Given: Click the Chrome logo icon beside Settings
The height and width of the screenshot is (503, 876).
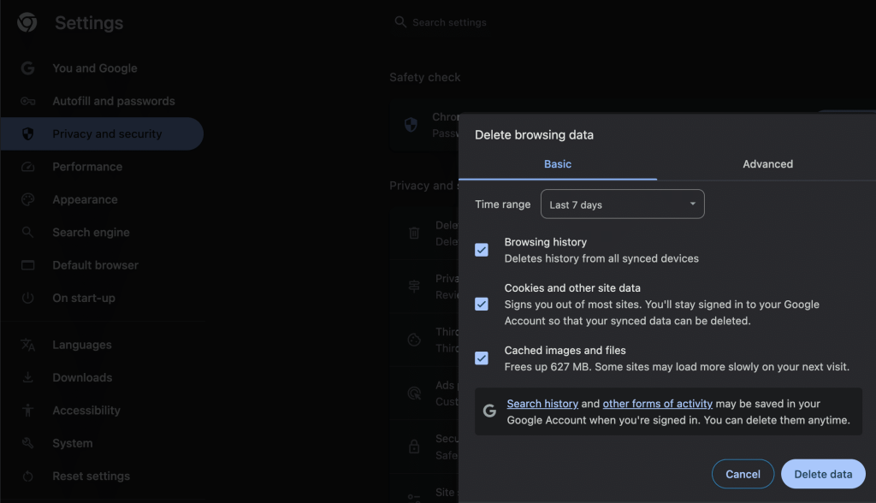Looking at the screenshot, I should [27, 23].
